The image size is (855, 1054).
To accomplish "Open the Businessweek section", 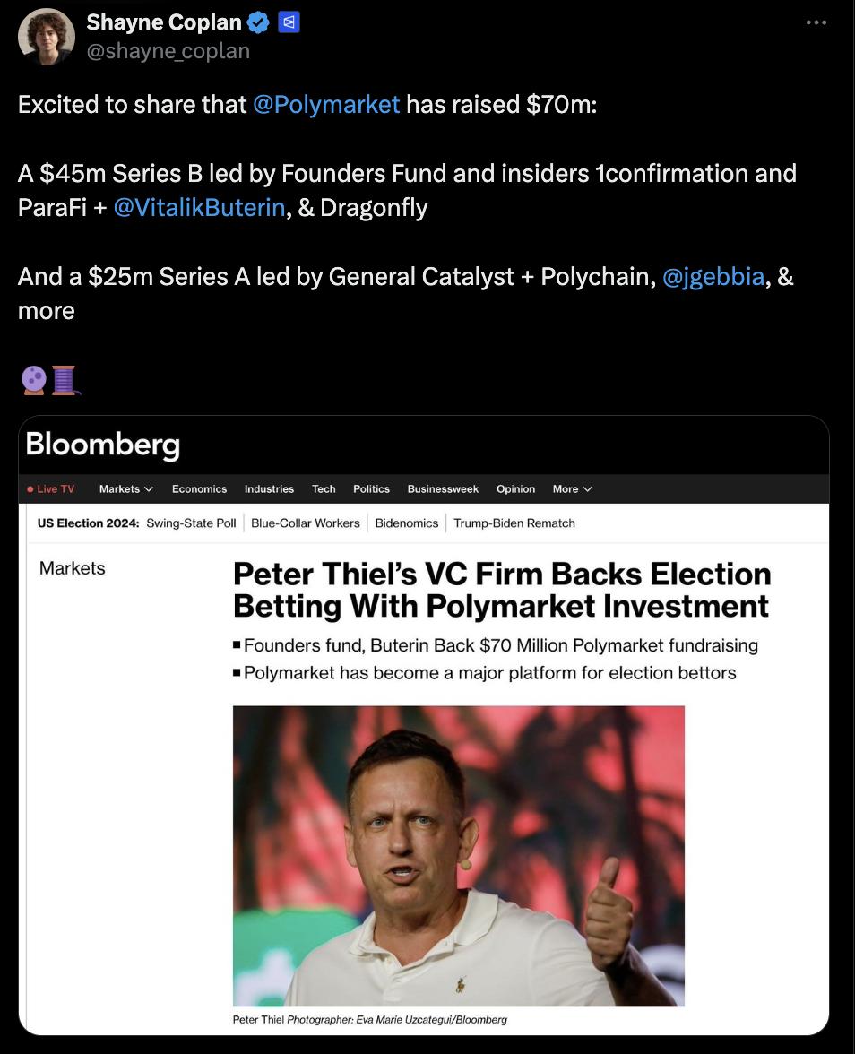I will point(443,489).
